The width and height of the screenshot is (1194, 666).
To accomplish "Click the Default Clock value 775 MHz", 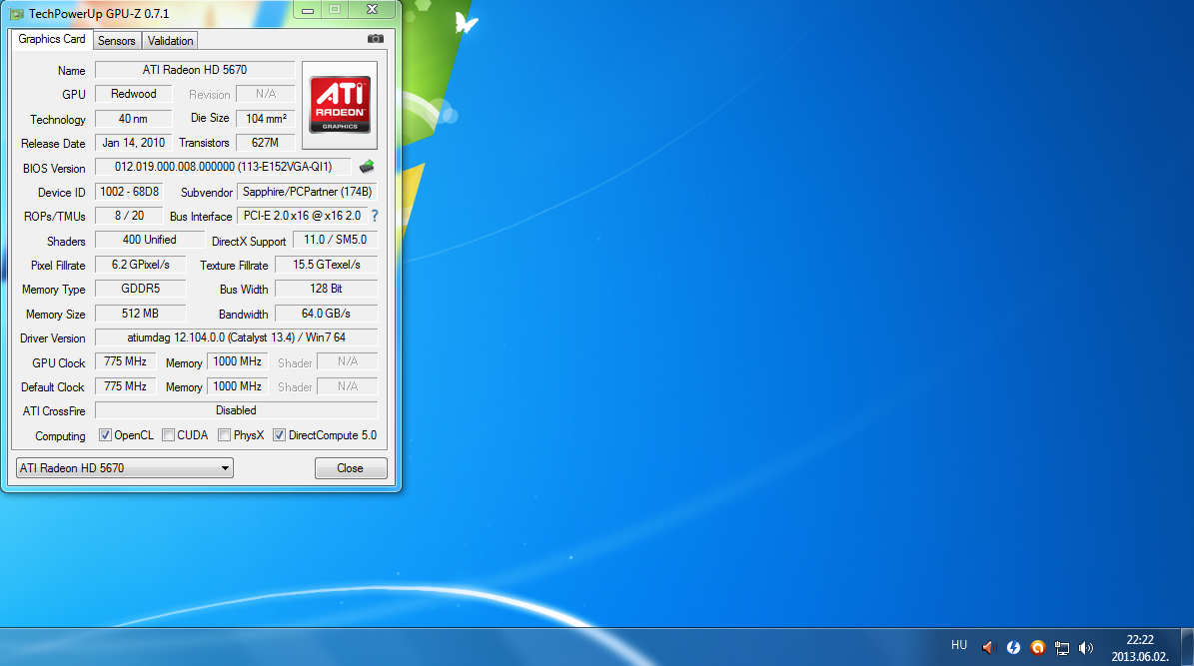I will click(x=126, y=386).
